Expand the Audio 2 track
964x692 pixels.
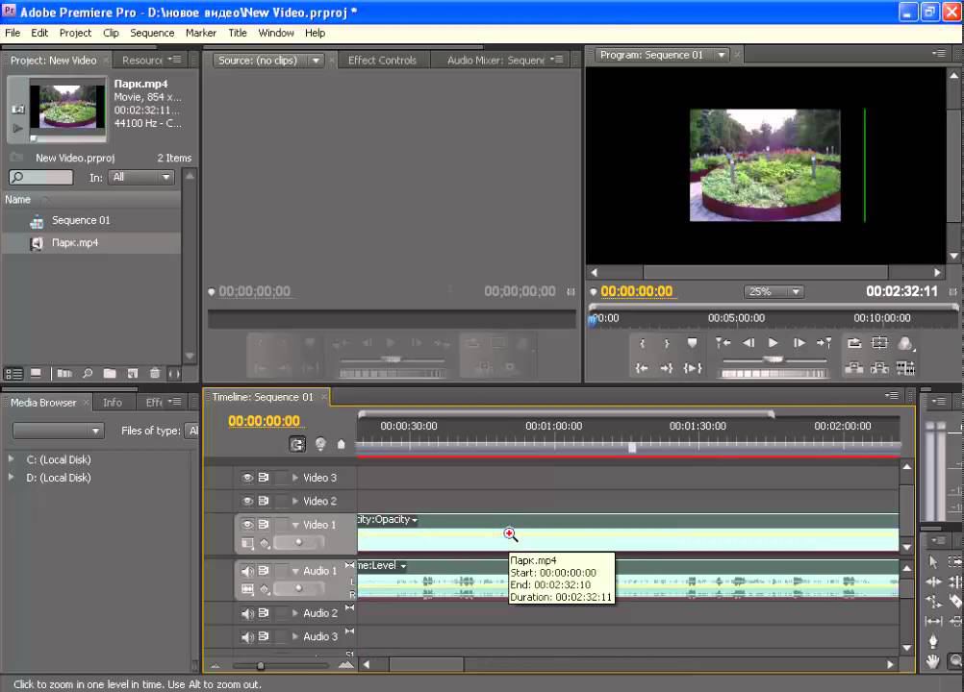[295, 613]
